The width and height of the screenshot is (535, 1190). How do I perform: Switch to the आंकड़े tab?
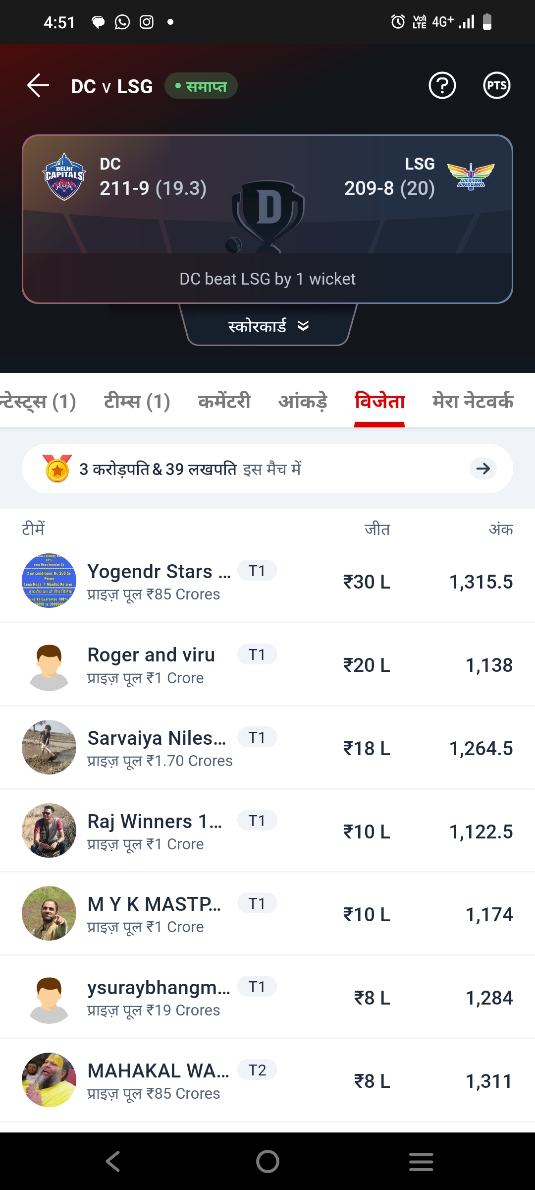tap(303, 401)
